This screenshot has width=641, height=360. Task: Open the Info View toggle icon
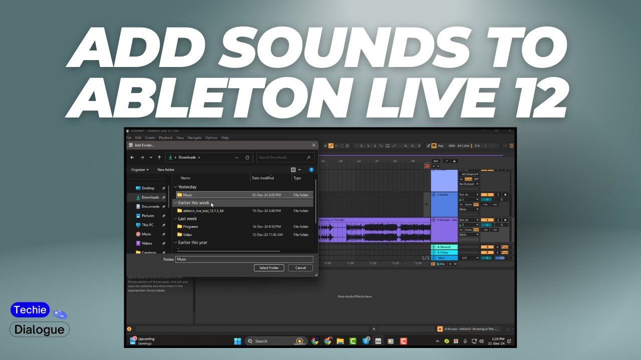129,329
